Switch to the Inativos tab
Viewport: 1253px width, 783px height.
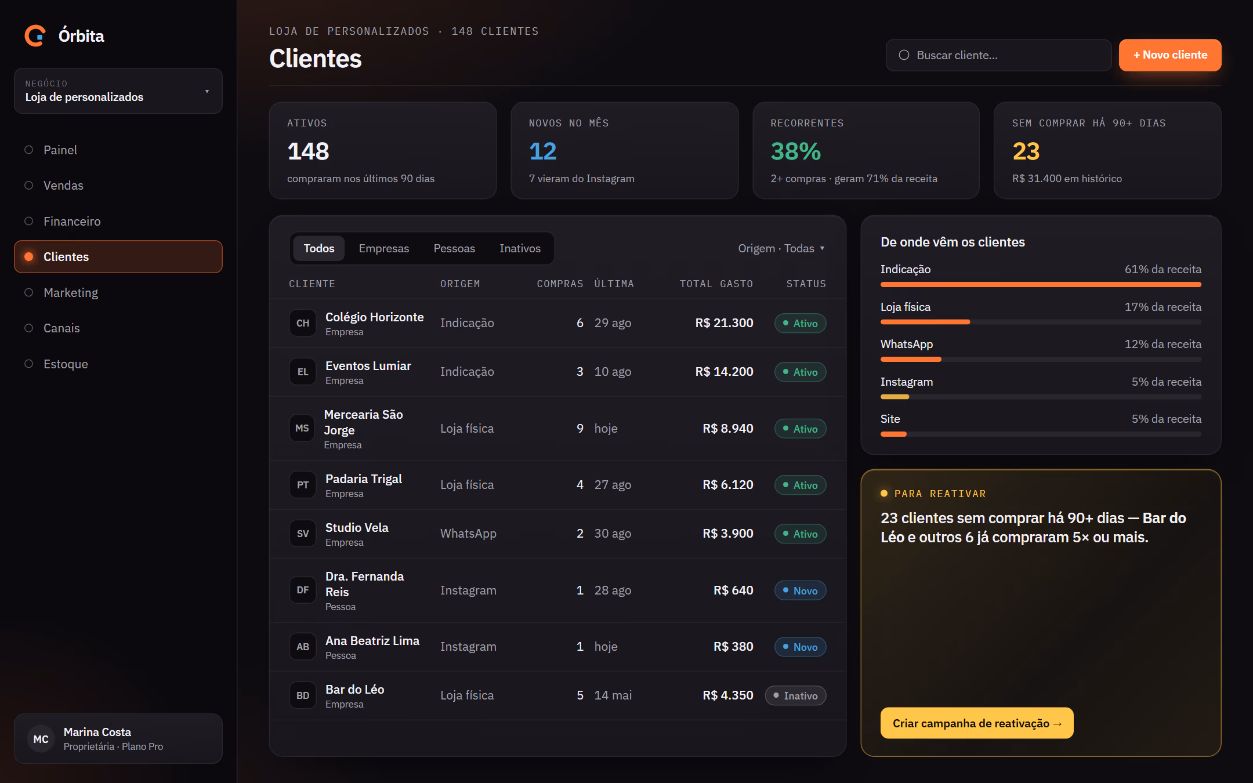pos(520,248)
